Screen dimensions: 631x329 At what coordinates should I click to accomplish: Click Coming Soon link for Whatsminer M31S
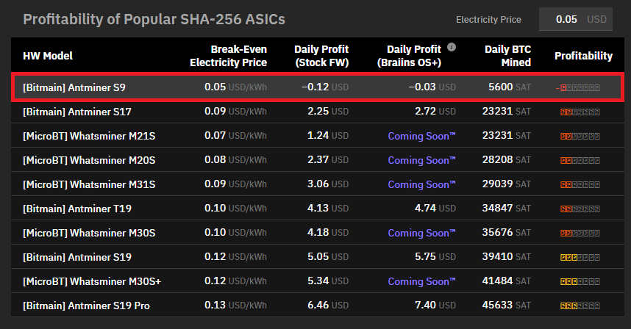point(421,184)
